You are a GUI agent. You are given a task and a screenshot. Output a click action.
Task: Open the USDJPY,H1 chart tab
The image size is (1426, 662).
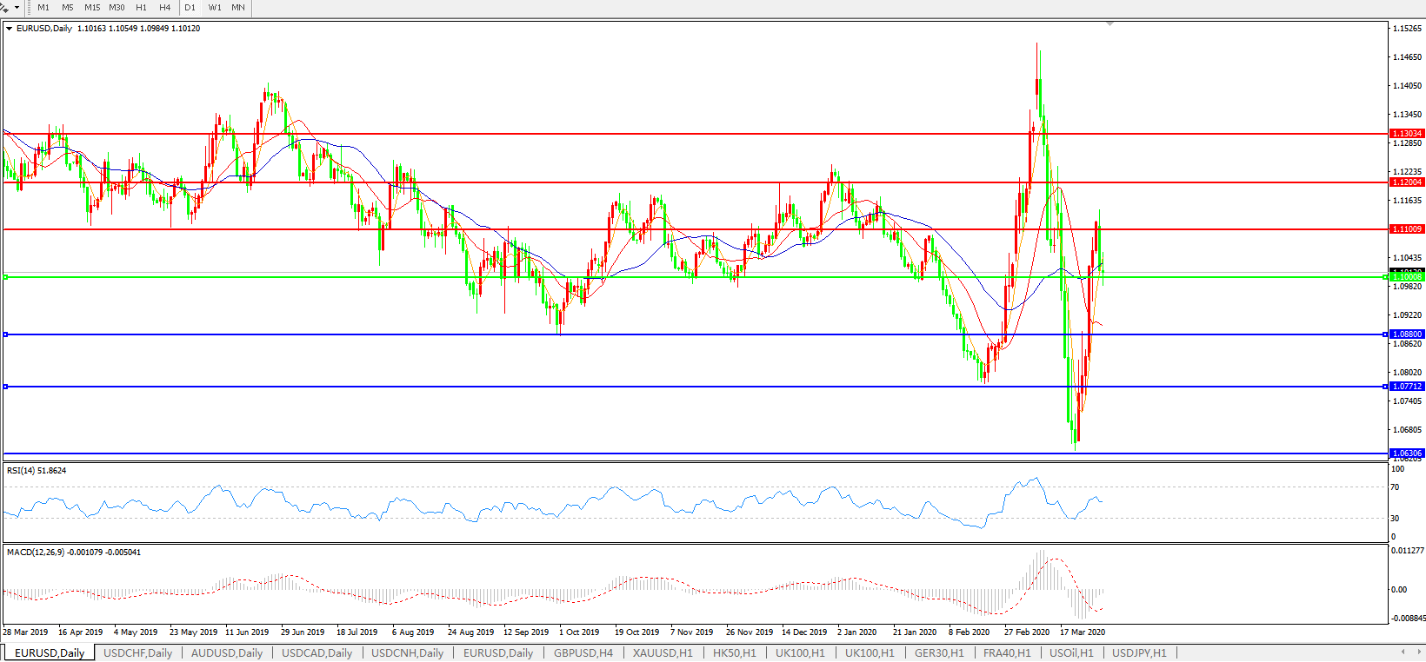[x=1139, y=652]
